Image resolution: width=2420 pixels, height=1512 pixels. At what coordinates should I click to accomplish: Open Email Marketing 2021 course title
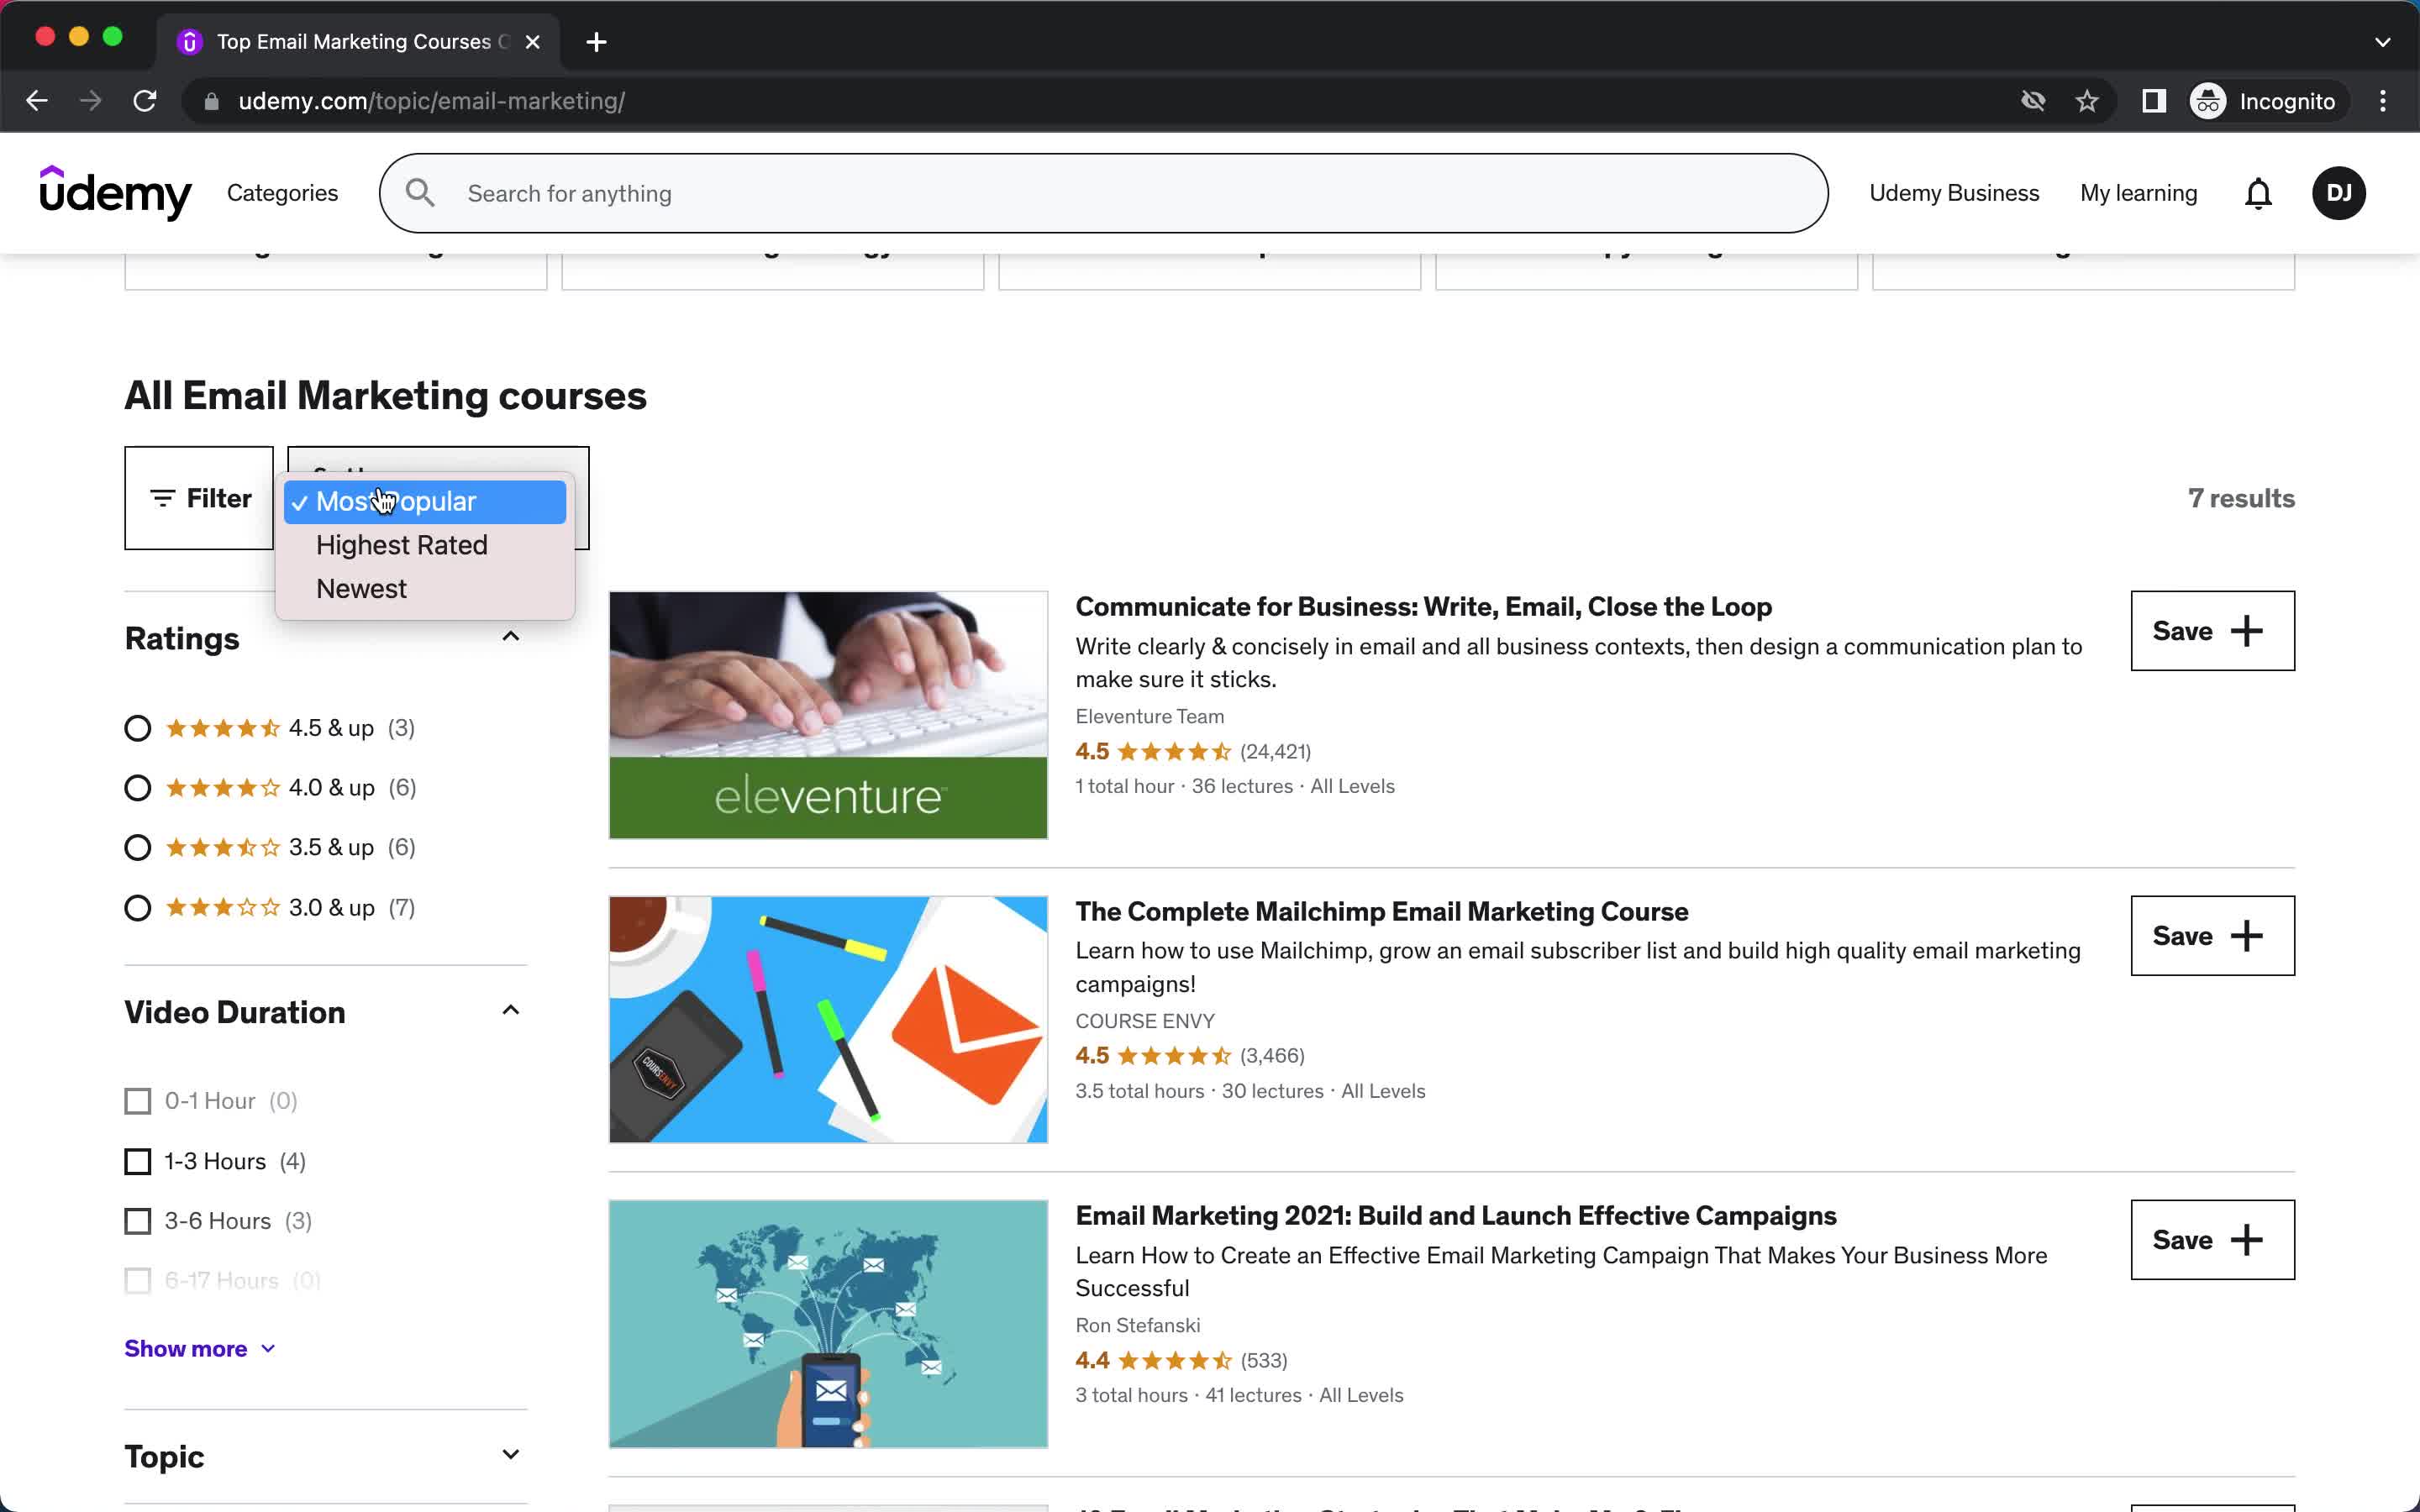1455,1216
